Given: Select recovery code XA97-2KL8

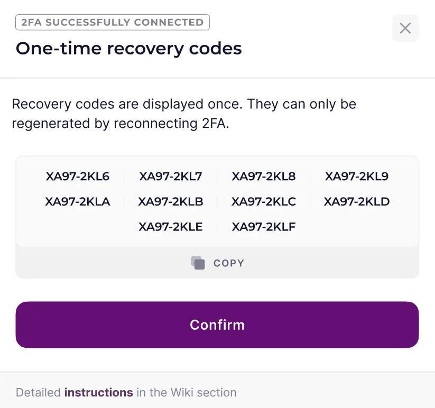Looking at the screenshot, I should click(263, 177).
